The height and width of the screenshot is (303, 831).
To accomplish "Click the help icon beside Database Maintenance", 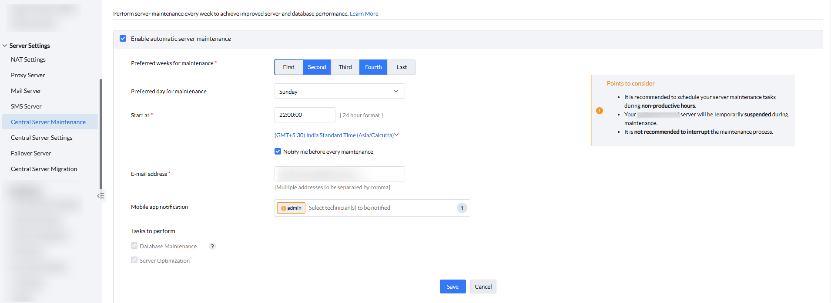I will coord(212,246).
